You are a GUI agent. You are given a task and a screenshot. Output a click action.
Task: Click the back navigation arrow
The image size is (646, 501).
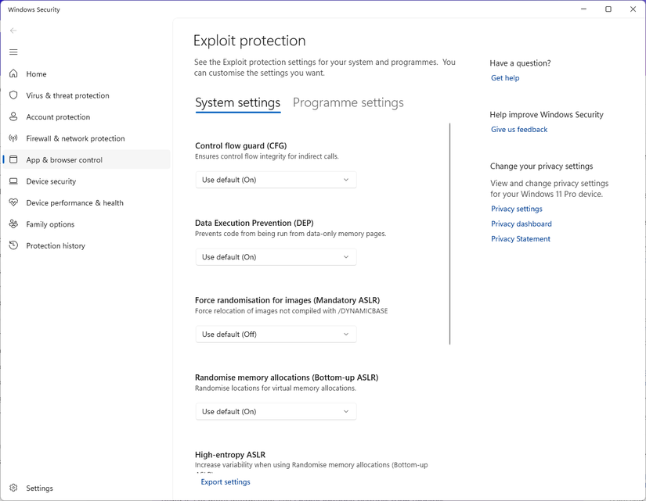point(13,30)
